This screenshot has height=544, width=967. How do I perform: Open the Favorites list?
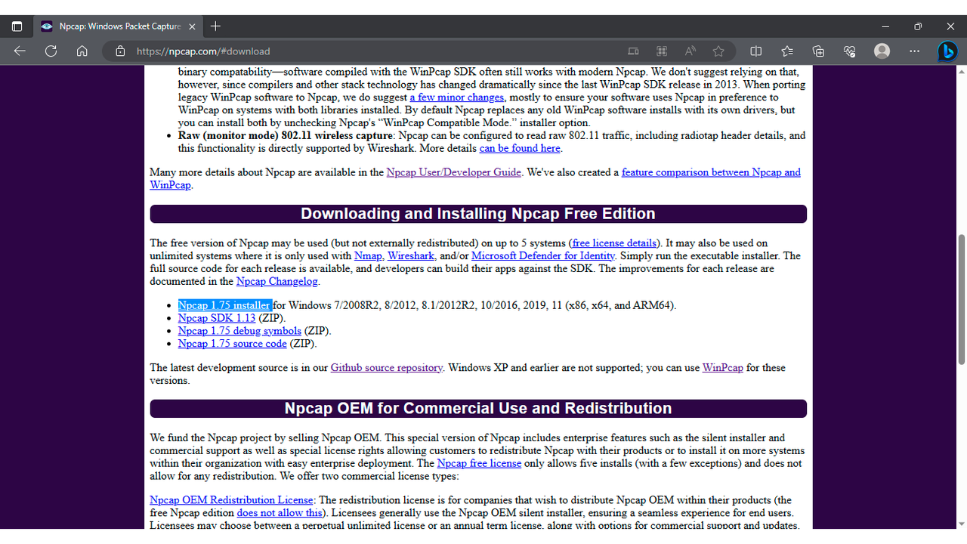pyautogui.click(x=787, y=51)
